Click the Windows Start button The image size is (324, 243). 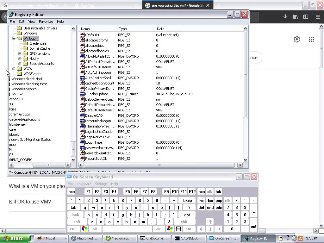(15, 239)
